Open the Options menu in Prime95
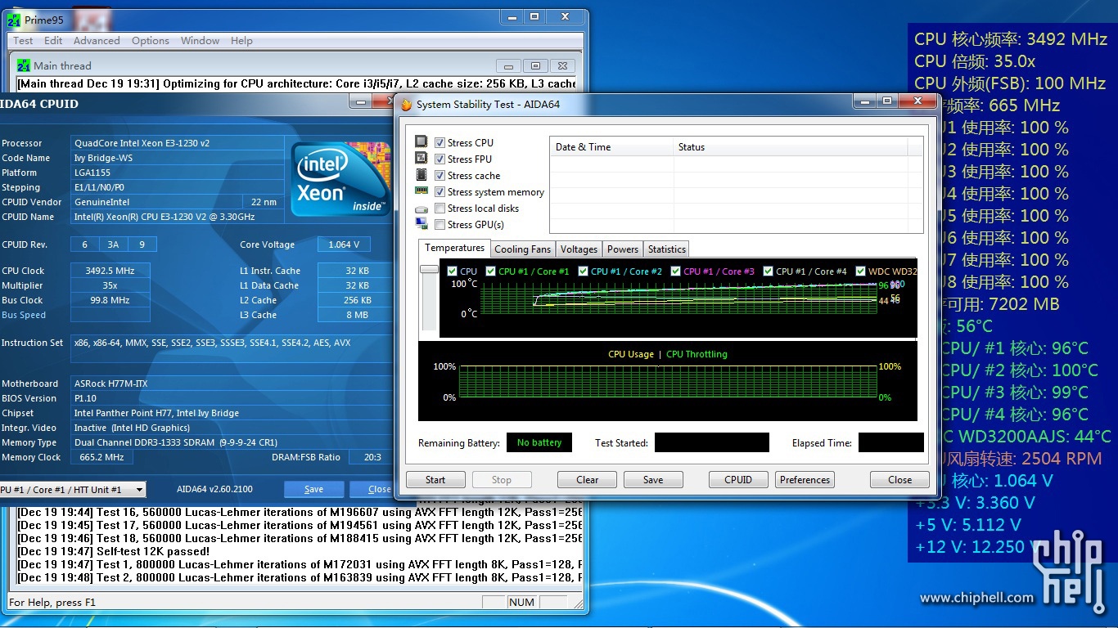1118x628 pixels. click(x=151, y=40)
